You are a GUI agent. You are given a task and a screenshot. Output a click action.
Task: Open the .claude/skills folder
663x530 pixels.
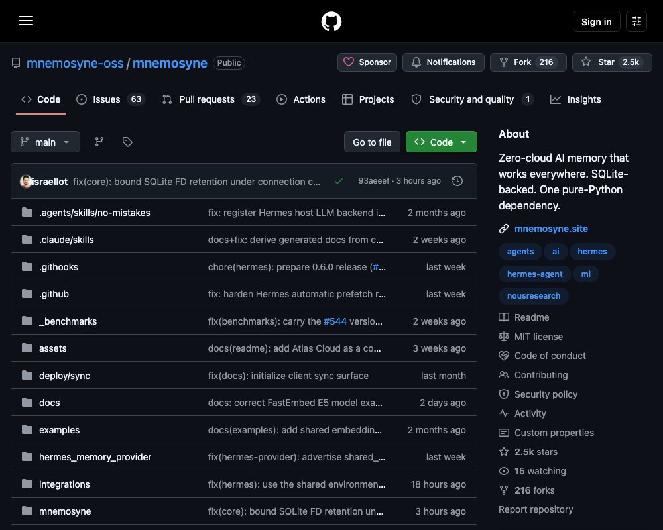pyautogui.click(x=66, y=240)
